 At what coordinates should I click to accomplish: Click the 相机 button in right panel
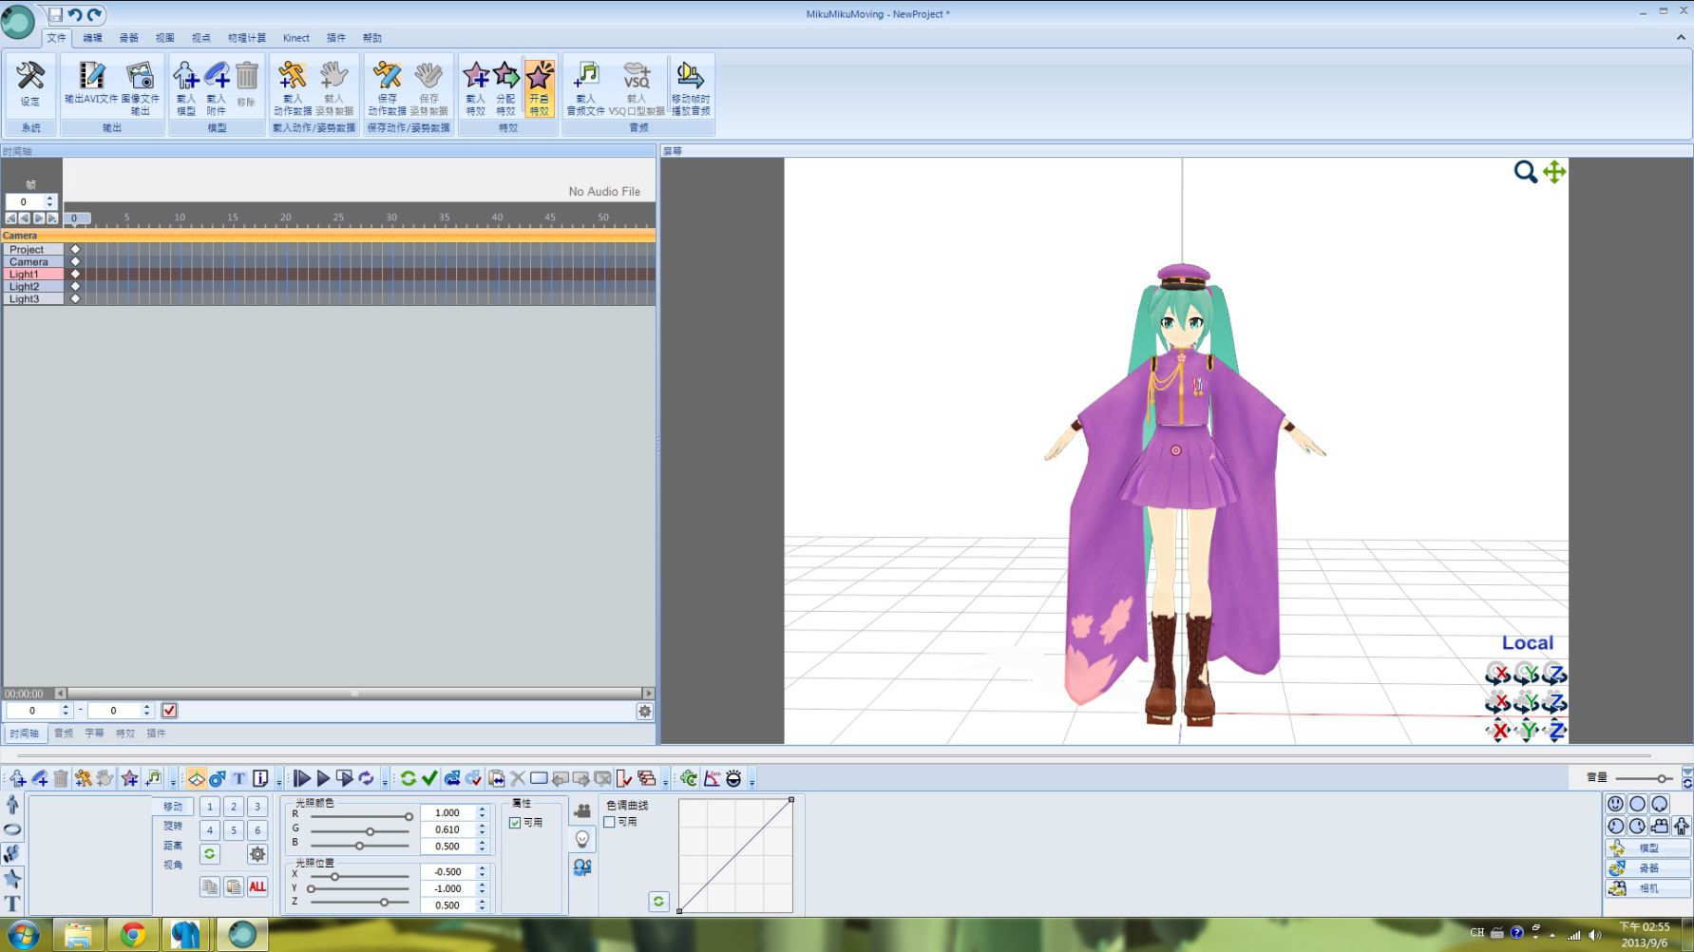[x=1648, y=888]
